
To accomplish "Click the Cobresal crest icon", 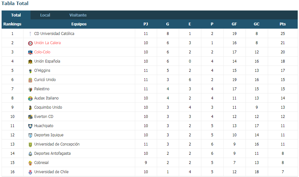I will (30, 163).
